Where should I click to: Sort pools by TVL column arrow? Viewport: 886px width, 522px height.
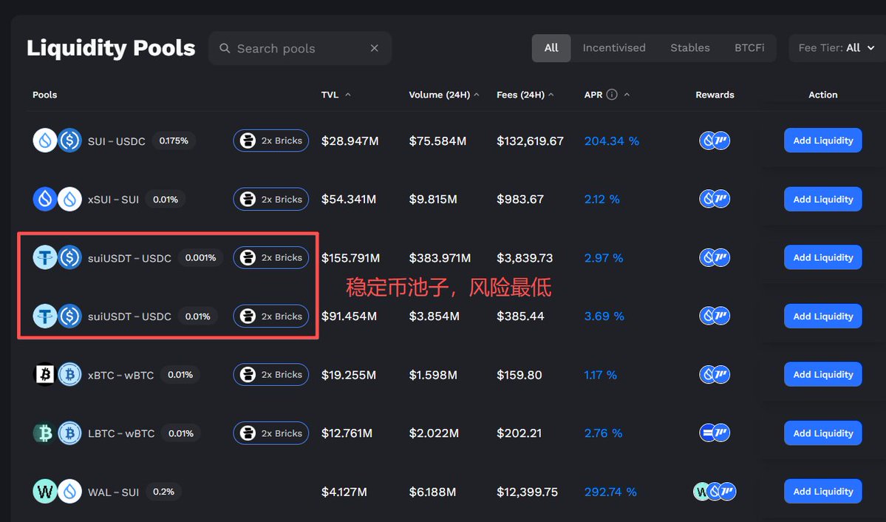click(348, 95)
